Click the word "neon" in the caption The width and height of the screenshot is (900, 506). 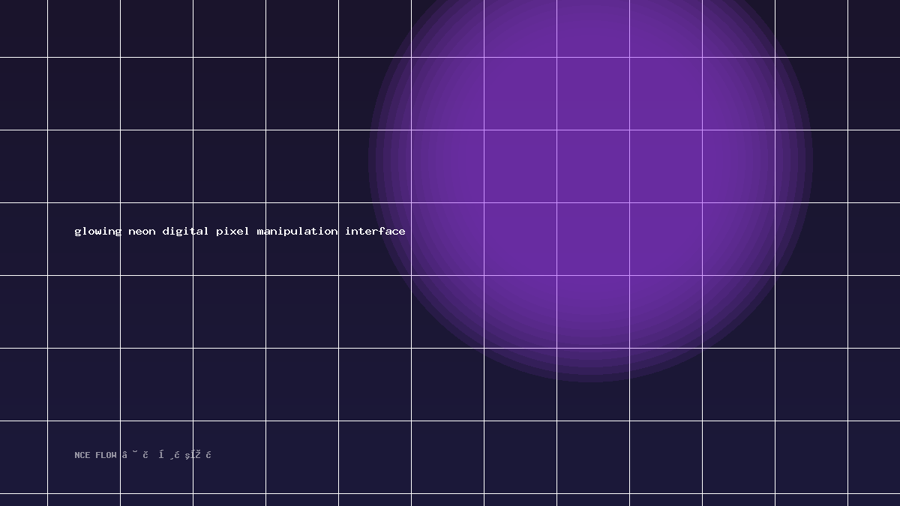142,232
